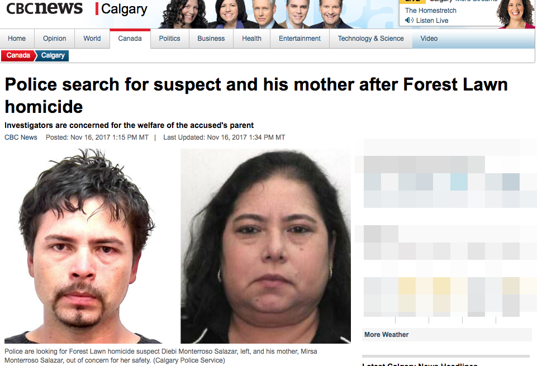The height and width of the screenshot is (366, 542).
Task: Click the Listen Live link
Action: [432, 20]
